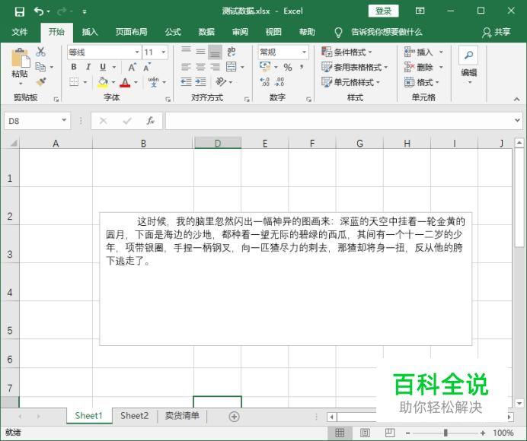Click the Copy icon
The height and width of the screenshot is (441, 527).
[40, 67]
